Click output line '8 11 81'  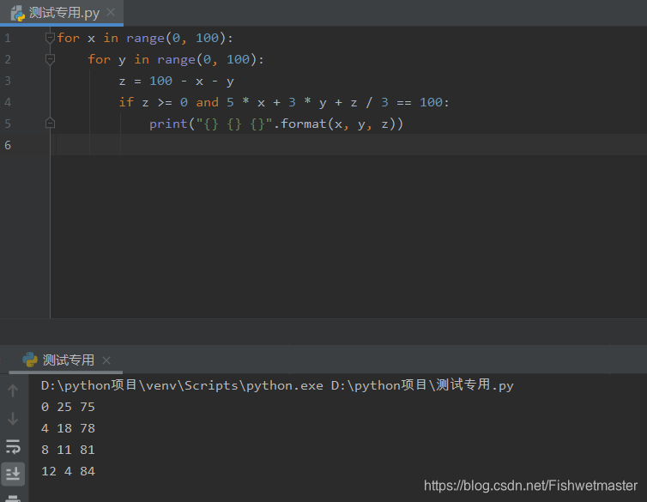[68, 450]
